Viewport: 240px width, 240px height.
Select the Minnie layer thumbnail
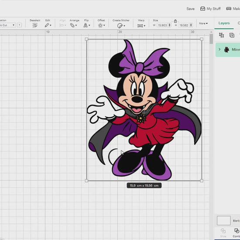(x=226, y=49)
